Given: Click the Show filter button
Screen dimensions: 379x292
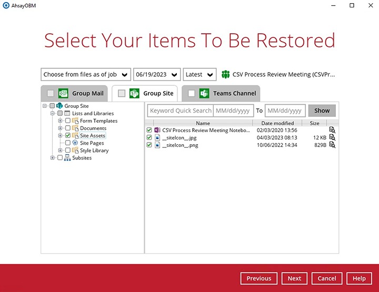Looking at the screenshot, I should pyautogui.click(x=322, y=110).
